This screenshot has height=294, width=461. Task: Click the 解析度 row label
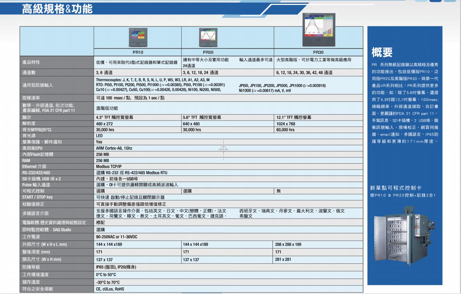pos(29,123)
